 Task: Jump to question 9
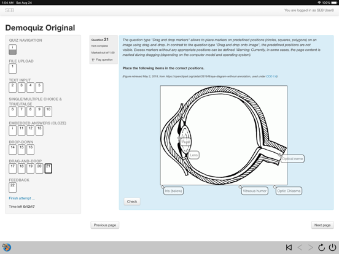pos(39,112)
